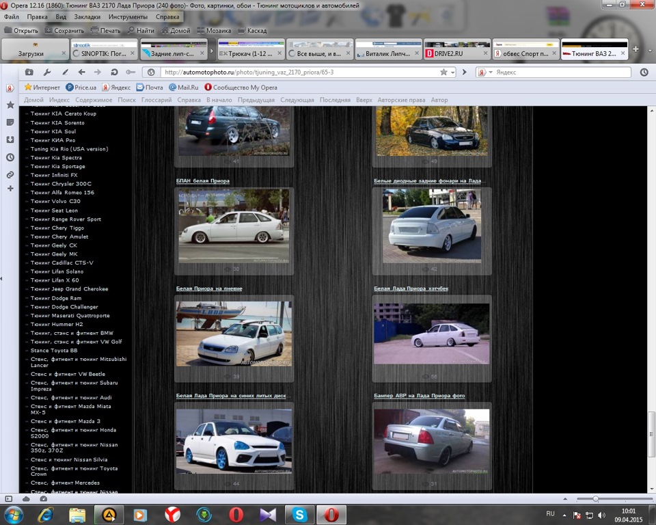
Task: Close the SINOPTIK tab
Action: point(132,53)
